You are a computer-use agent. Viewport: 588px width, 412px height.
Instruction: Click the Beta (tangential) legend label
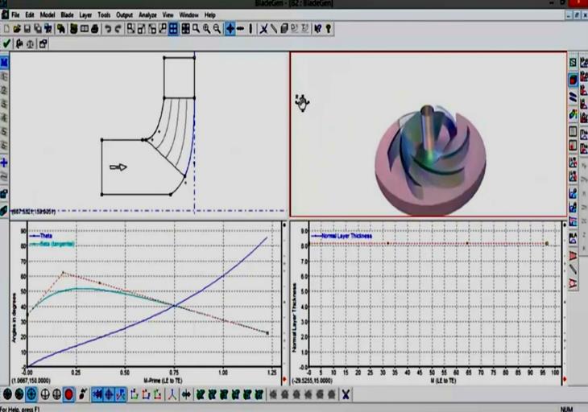pyautogui.click(x=57, y=244)
